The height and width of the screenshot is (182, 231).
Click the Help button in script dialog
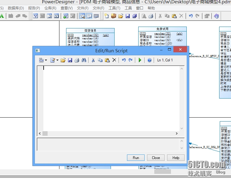tap(176, 158)
